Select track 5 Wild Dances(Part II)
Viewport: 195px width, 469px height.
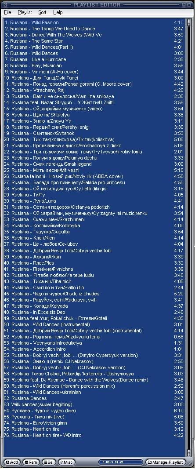click(x=94, y=47)
